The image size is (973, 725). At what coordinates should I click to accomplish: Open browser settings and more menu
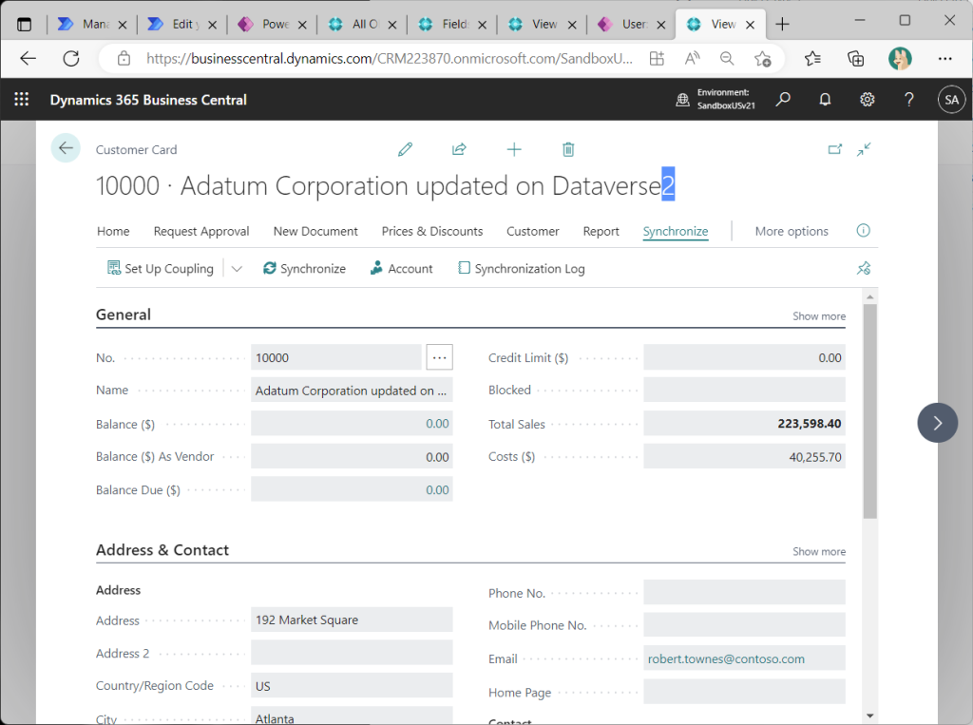pos(945,58)
